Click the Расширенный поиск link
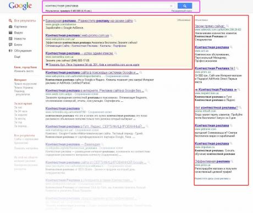Screen dimensions: 253x213 point(182,11)
